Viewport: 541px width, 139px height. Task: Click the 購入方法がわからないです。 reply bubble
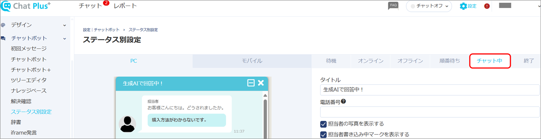187,120
